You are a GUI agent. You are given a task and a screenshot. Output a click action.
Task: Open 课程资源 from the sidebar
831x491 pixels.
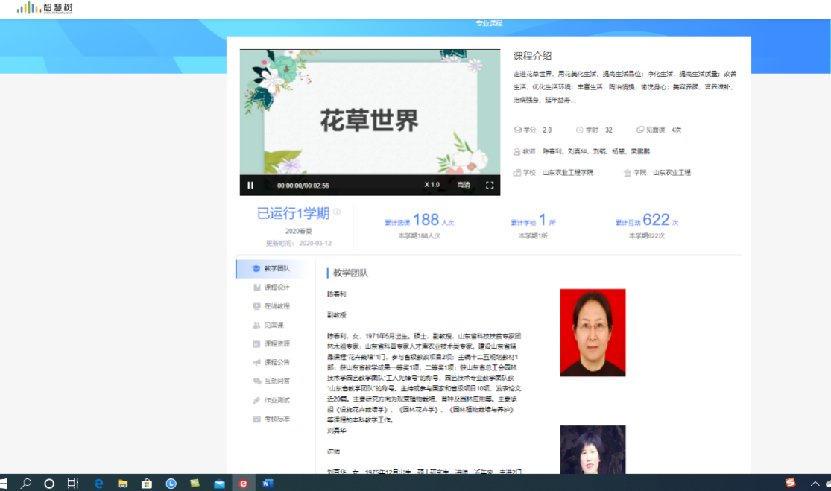[276, 344]
